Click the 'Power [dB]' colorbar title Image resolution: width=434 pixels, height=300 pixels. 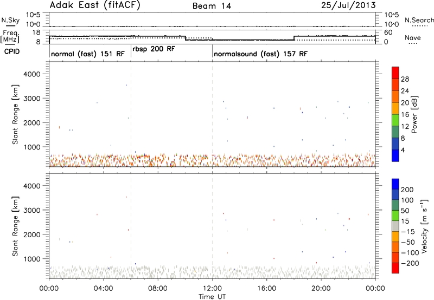pos(414,114)
